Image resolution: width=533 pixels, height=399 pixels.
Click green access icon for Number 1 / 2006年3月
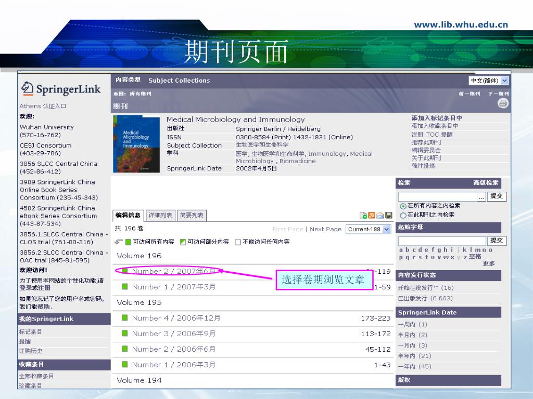(x=125, y=364)
